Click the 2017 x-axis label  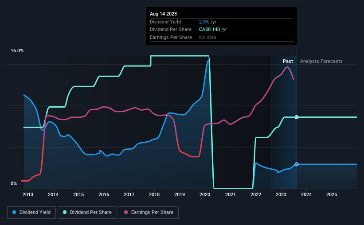click(129, 194)
